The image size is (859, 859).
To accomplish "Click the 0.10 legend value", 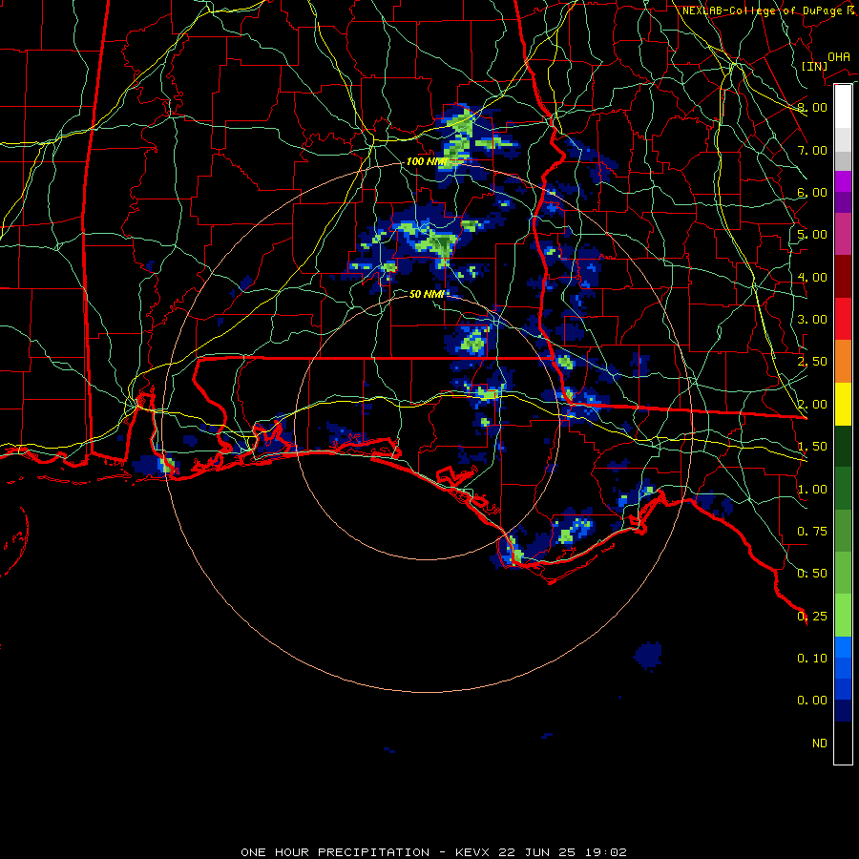I will (x=811, y=659).
